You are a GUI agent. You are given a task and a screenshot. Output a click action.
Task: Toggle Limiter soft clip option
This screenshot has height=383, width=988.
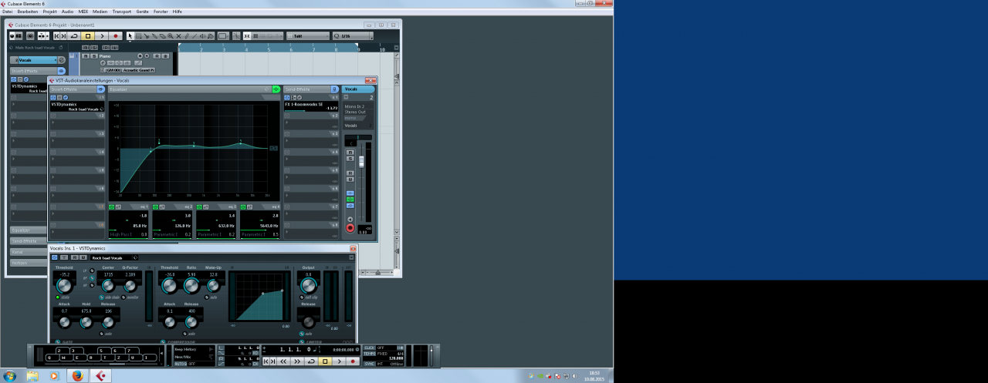pyautogui.click(x=302, y=297)
